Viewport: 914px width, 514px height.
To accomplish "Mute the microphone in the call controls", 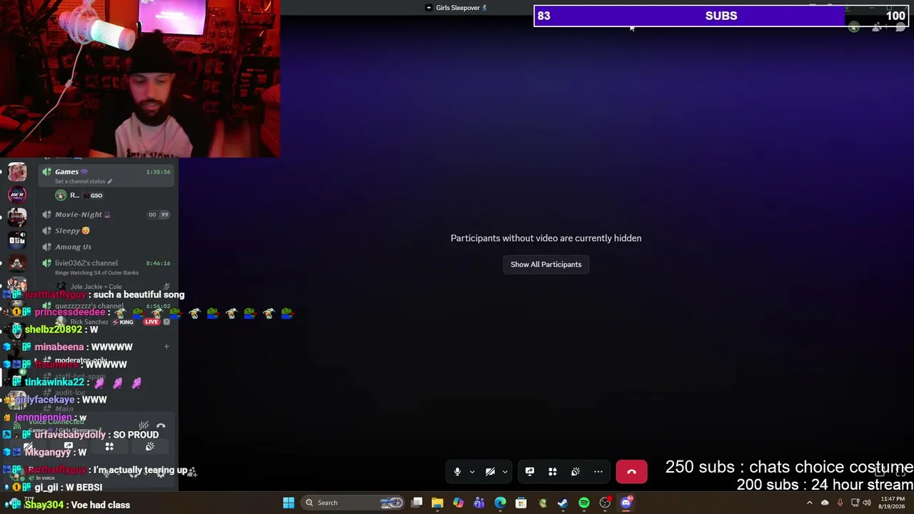I will (457, 472).
